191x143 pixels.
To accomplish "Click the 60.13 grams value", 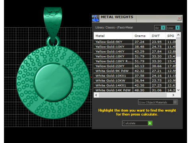I will [x=139, y=66].
